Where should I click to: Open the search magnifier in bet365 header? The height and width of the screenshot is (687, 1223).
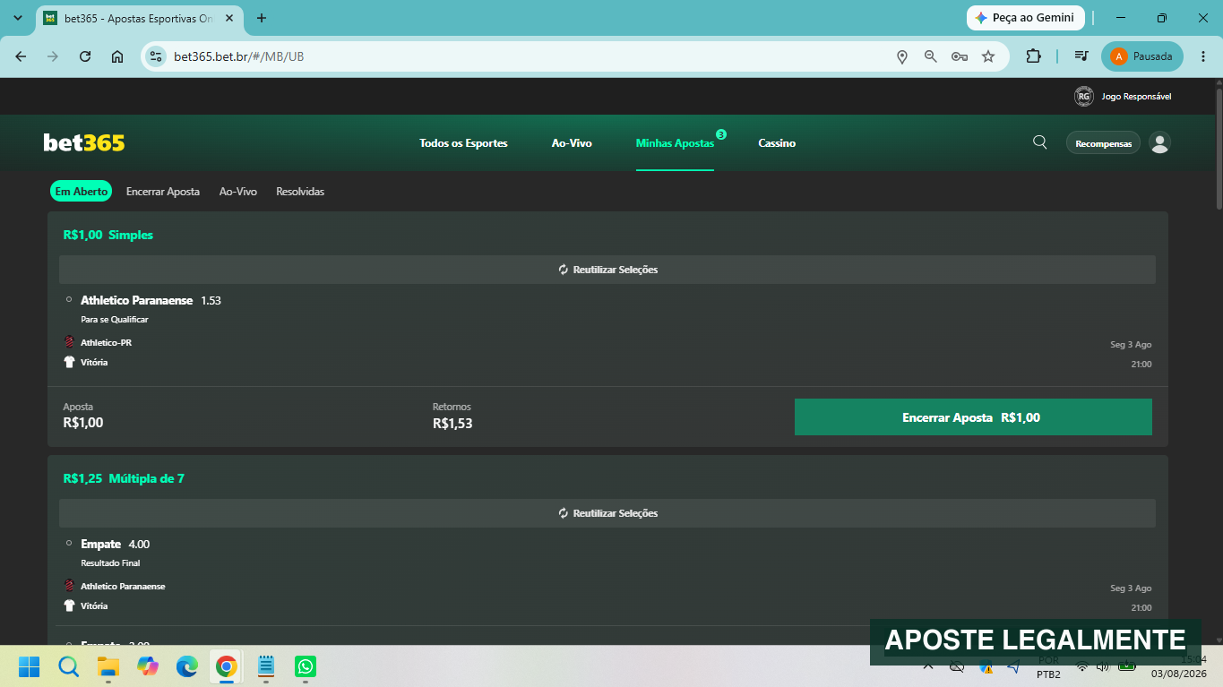[1039, 142]
